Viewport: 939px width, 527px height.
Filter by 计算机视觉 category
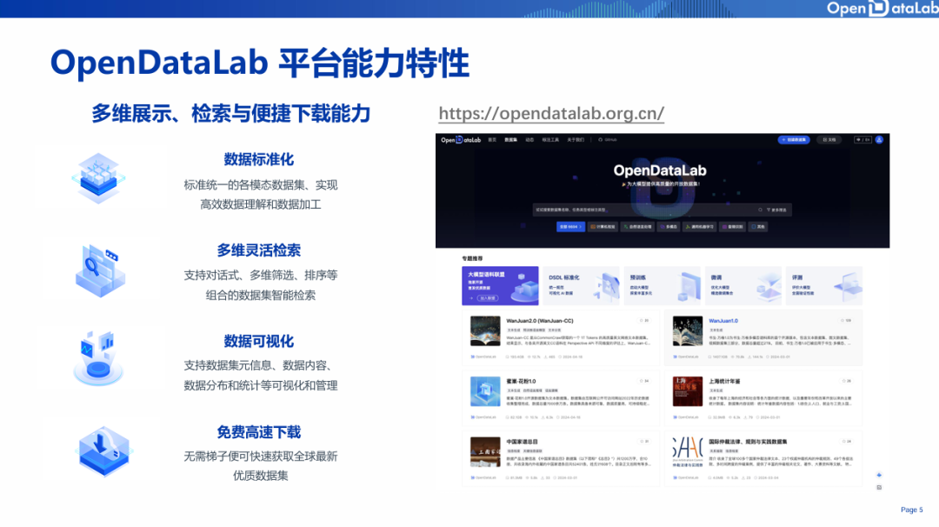[x=603, y=227]
